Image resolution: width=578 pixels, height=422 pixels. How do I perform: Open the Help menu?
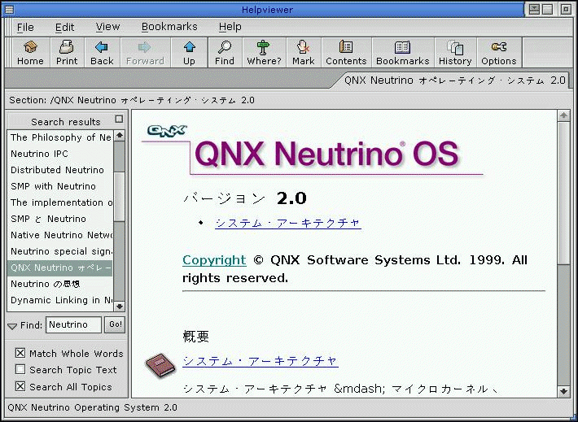[x=230, y=27]
